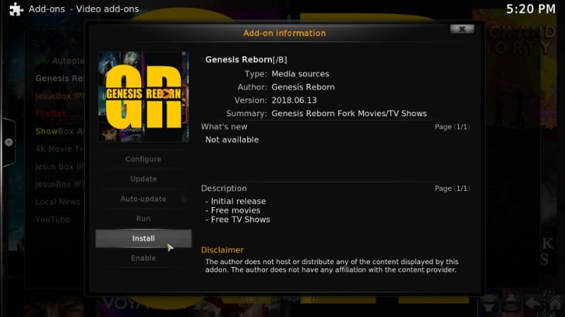Select Jesus Box IP entry in the list
The image size is (565, 317).
point(60,166)
